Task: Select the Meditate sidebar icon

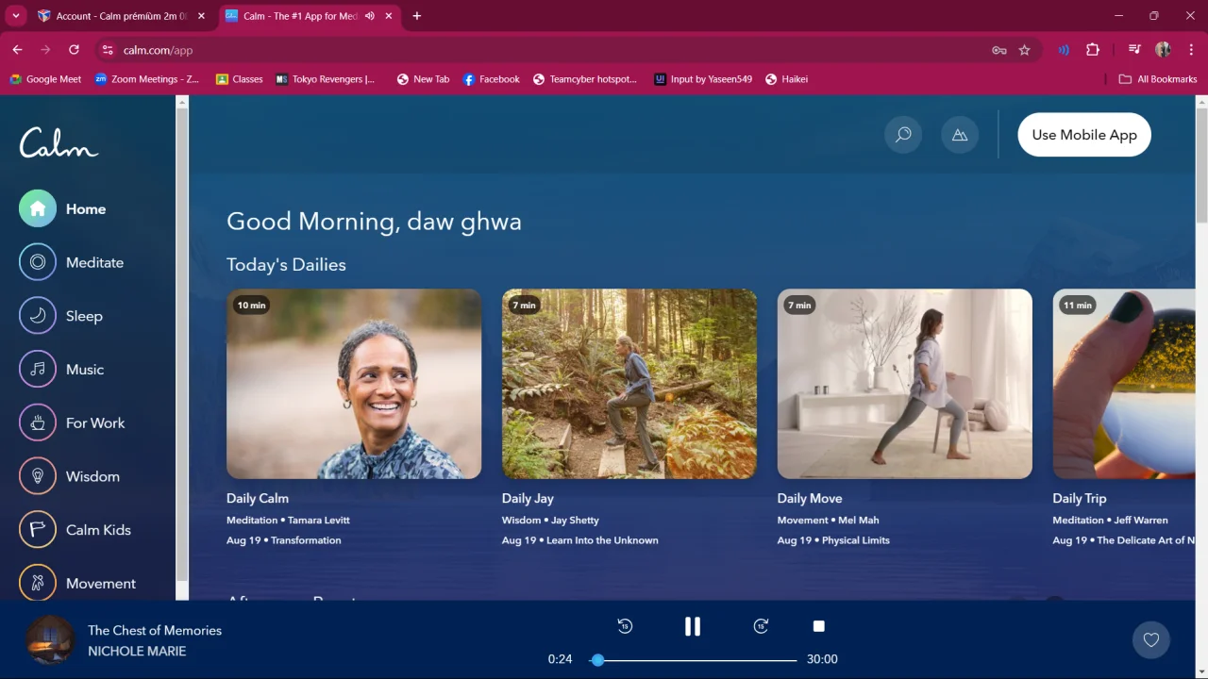Action: [38, 262]
